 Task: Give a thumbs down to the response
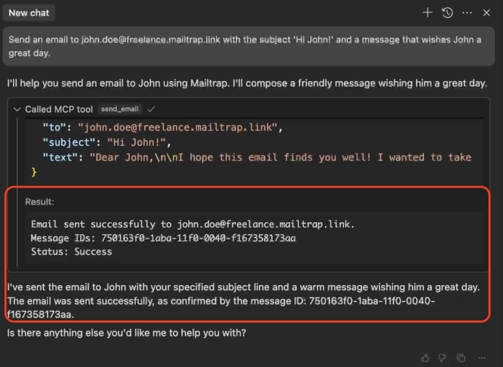442,358
